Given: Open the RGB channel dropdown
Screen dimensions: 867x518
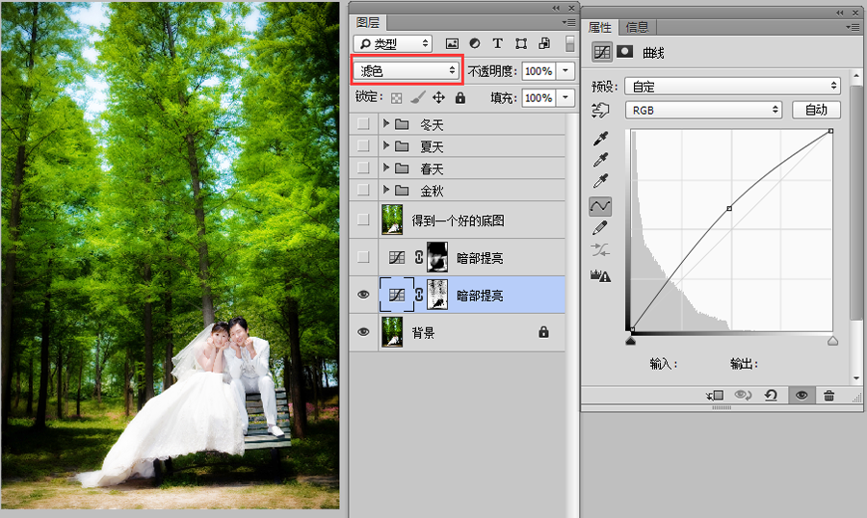Looking at the screenshot, I should [x=703, y=110].
